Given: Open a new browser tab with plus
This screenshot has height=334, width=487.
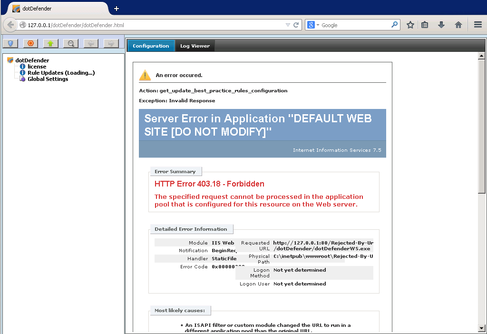Looking at the screenshot, I should [117, 9].
